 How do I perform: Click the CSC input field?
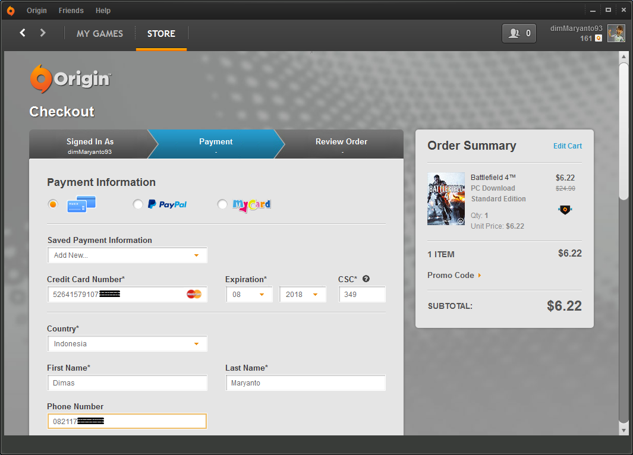[362, 295]
